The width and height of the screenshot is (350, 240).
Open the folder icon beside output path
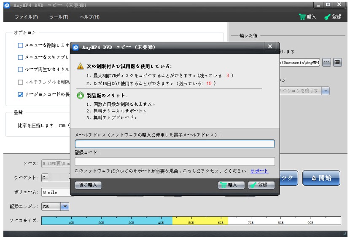tap(337, 62)
